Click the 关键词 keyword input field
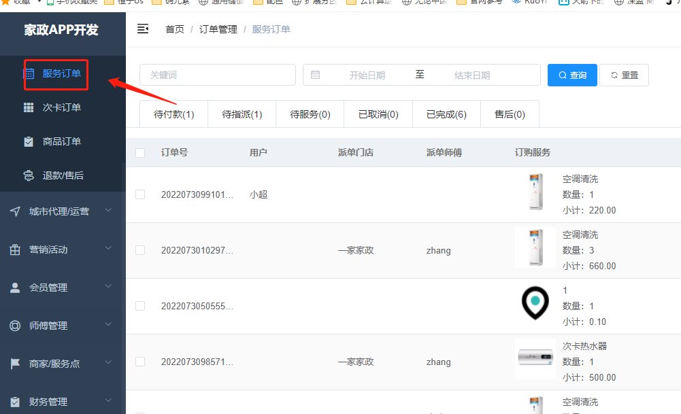This screenshot has height=414, width=681. click(x=218, y=75)
